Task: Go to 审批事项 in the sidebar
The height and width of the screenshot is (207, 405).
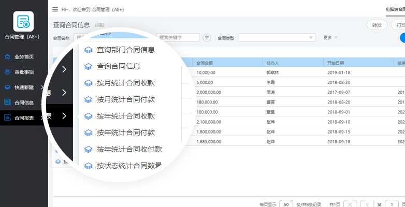Action: pyautogui.click(x=24, y=72)
